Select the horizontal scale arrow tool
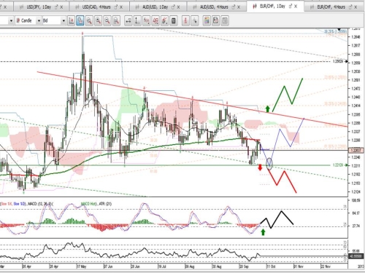 128,21
